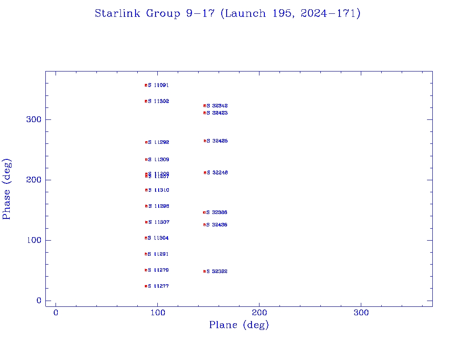
Task: Select the 'Phase (deg)' y-axis label
Action: point(7,189)
